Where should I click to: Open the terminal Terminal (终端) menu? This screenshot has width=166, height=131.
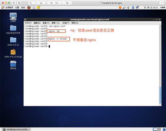66,23
